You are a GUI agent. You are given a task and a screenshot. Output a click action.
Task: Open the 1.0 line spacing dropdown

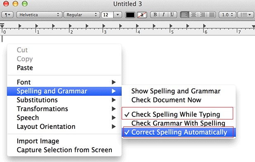227,15
